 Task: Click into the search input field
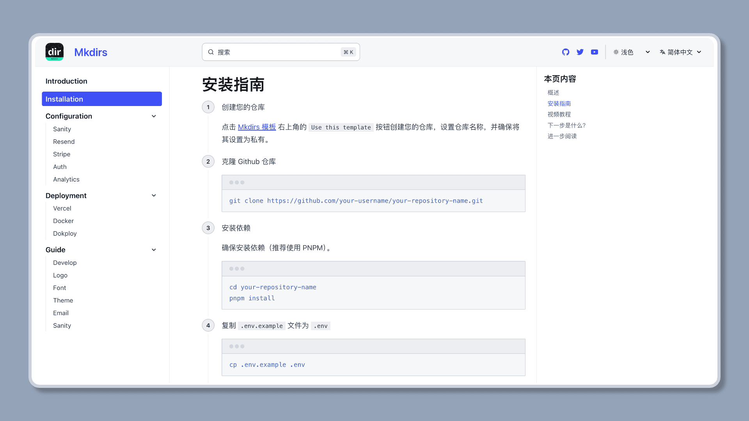281,52
